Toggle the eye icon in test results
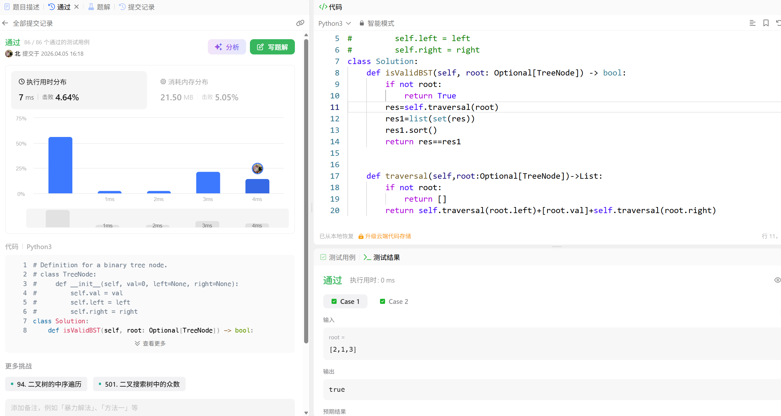This screenshot has width=781, height=416. click(x=777, y=280)
